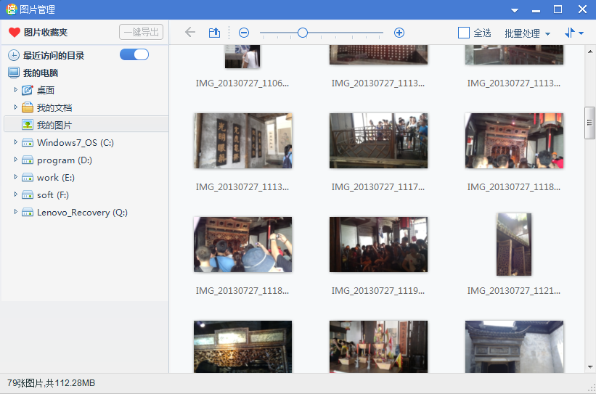Open the 图片收藏夹 favorites section
This screenshot has height=394, width=596.
[x=45, y=33]
